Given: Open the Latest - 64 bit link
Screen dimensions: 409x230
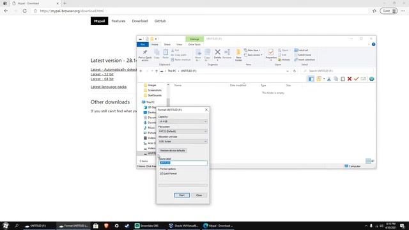Looking at the screenshot, I should [102, 79].
